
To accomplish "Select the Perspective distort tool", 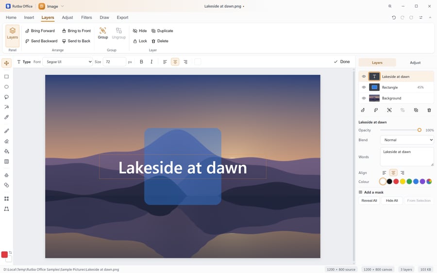I will point(6,209).
